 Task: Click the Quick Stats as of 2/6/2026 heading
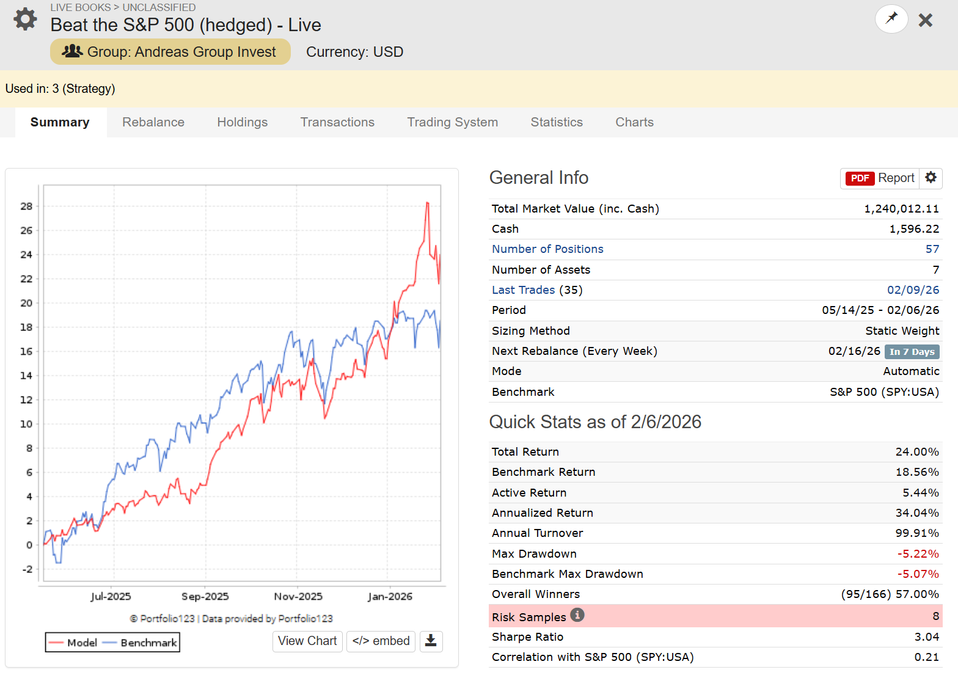pyautogui.click(x=595, y=422)
